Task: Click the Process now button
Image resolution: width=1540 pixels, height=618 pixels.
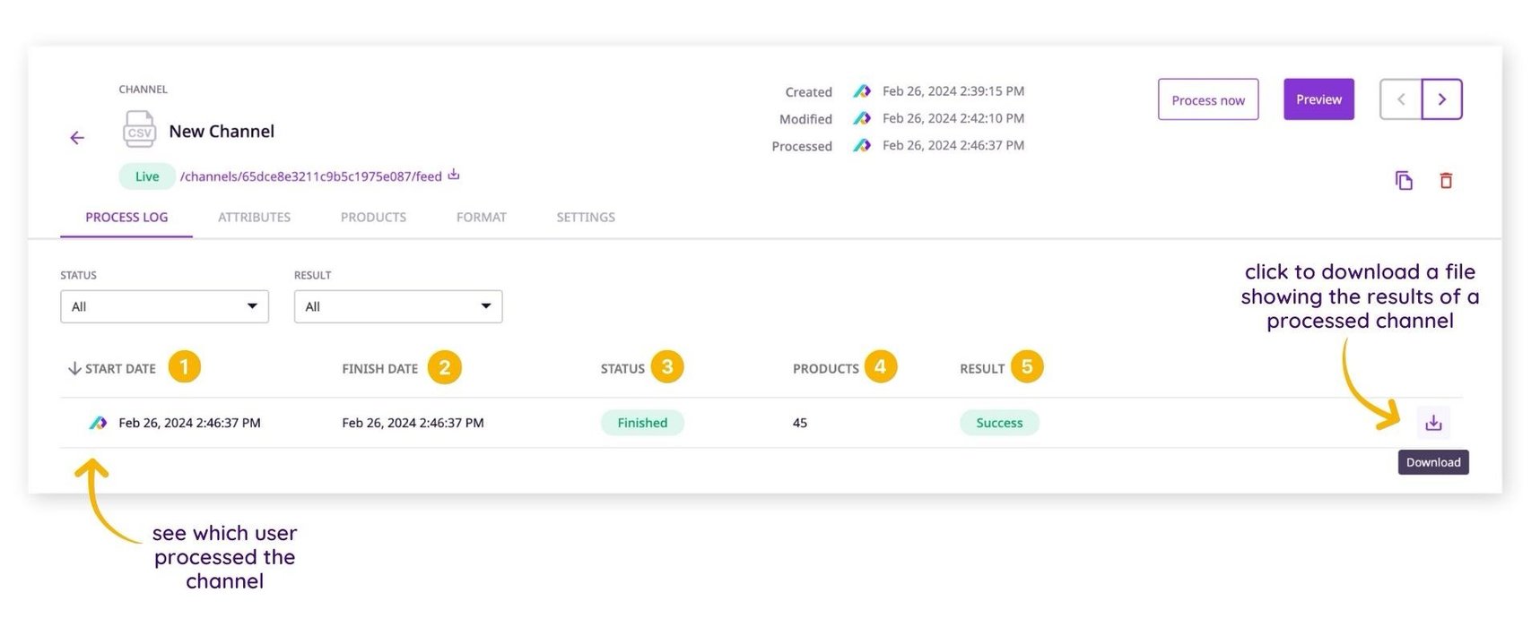Action: pyautogui.click(x=1207, y=99)
